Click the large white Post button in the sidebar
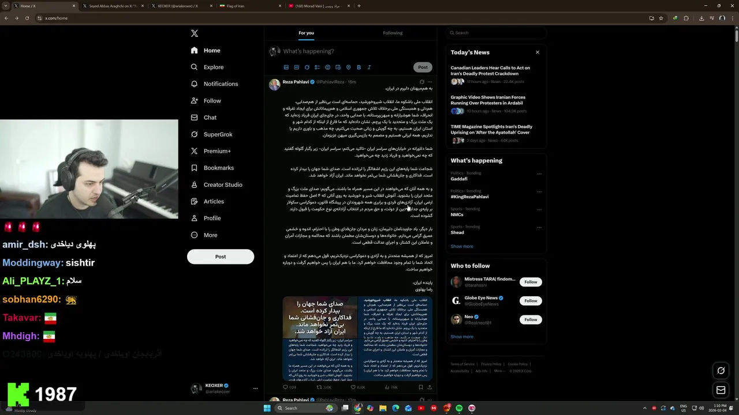The width and height of the screenshot is (739, 415). (x=221, y=256)
